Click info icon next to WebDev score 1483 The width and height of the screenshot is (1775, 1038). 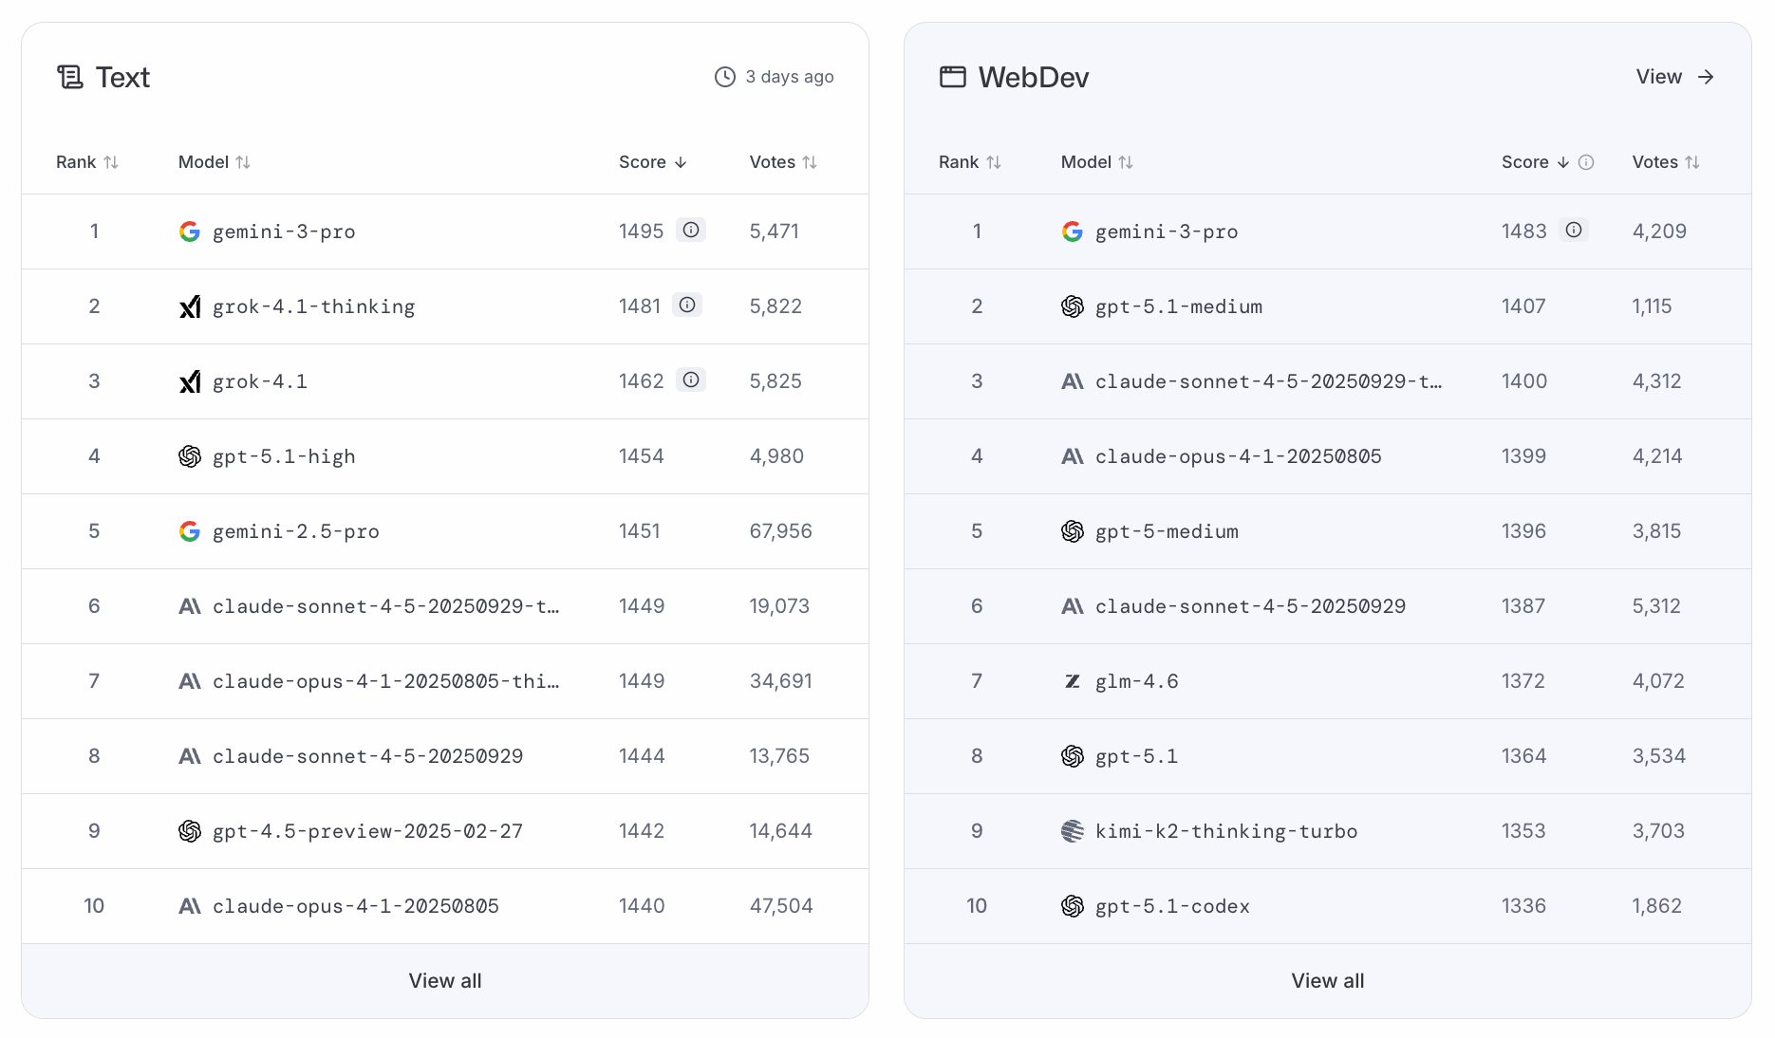click(x=1574, y=230)
